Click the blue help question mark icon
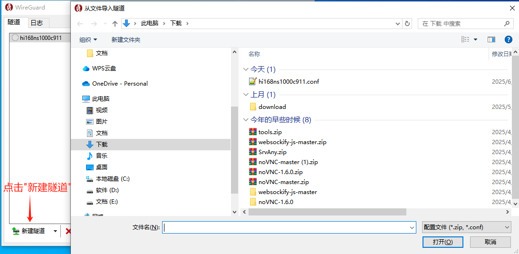 click(x=508, y=39)
